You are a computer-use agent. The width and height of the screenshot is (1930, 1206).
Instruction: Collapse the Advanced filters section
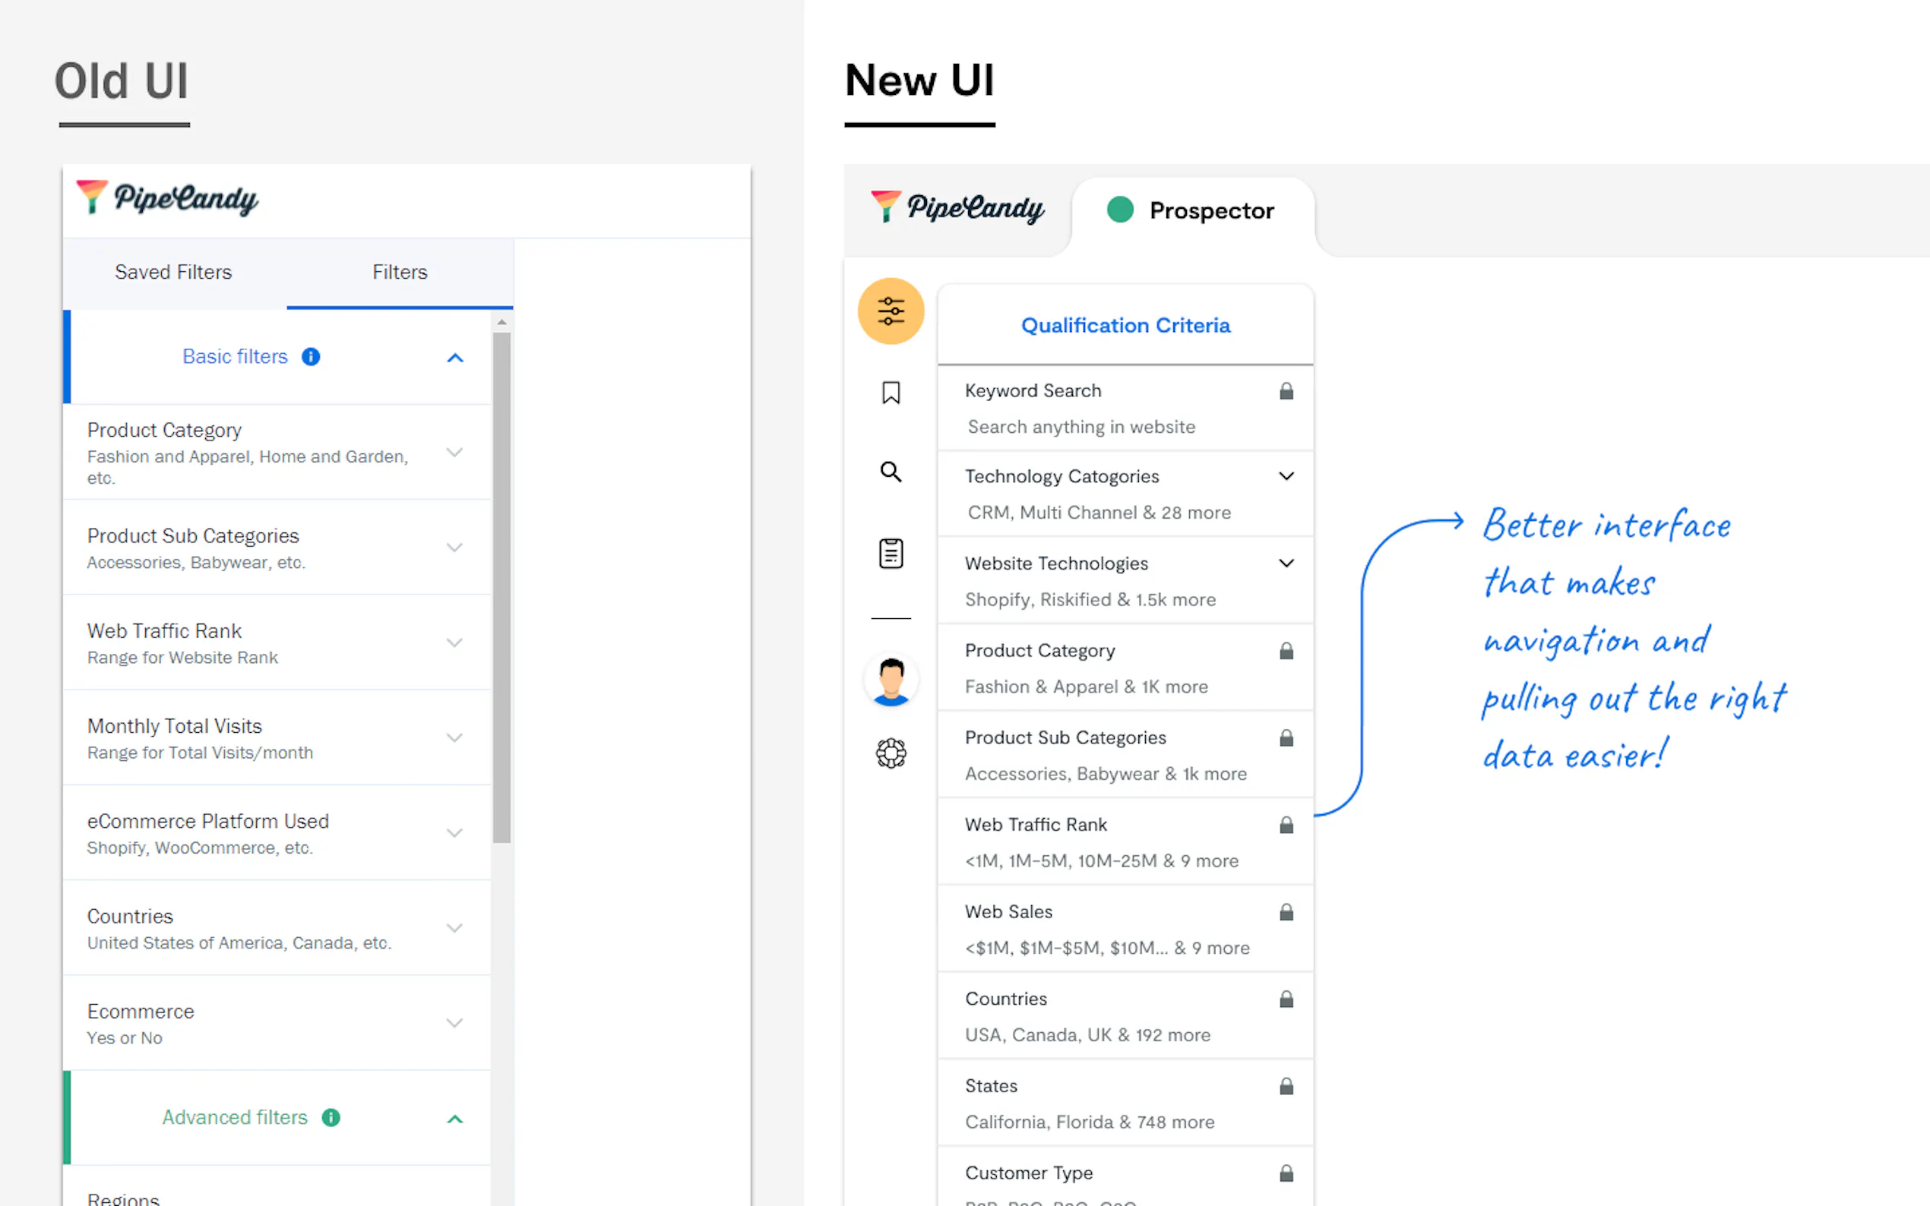pyautogui.click(x=455, y=1118)
